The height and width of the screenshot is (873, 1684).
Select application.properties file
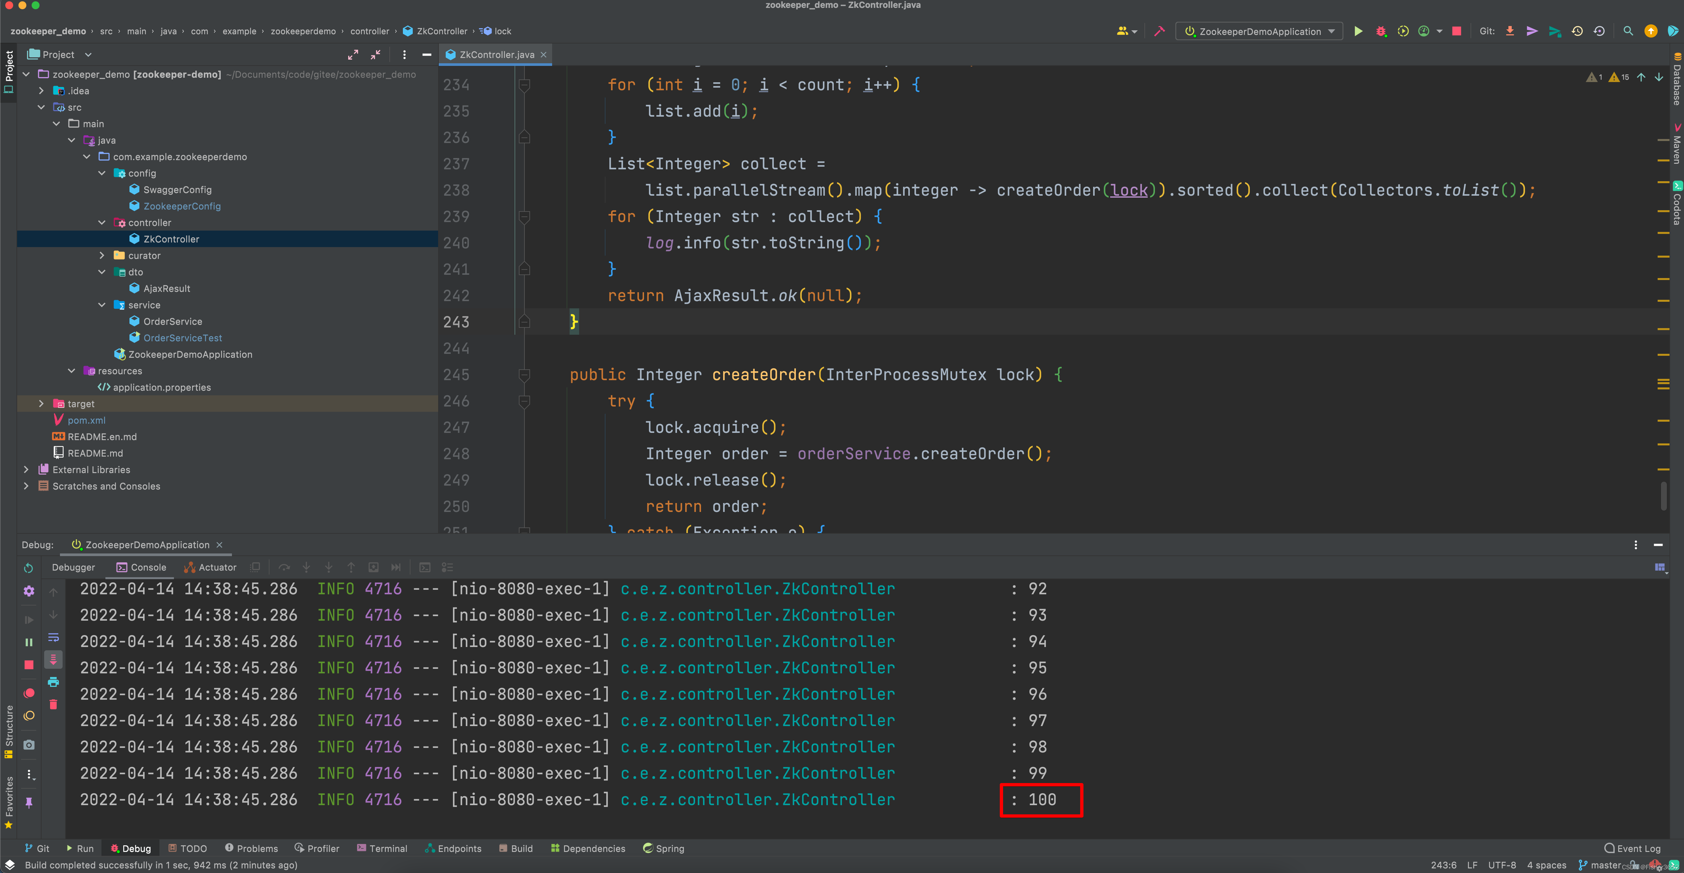click(161, 387)
